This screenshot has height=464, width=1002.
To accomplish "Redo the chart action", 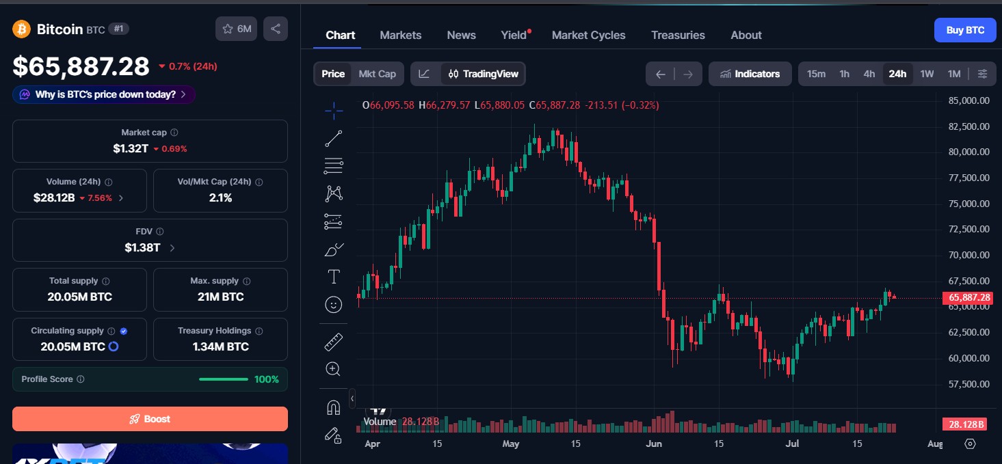I will point(688,74).
